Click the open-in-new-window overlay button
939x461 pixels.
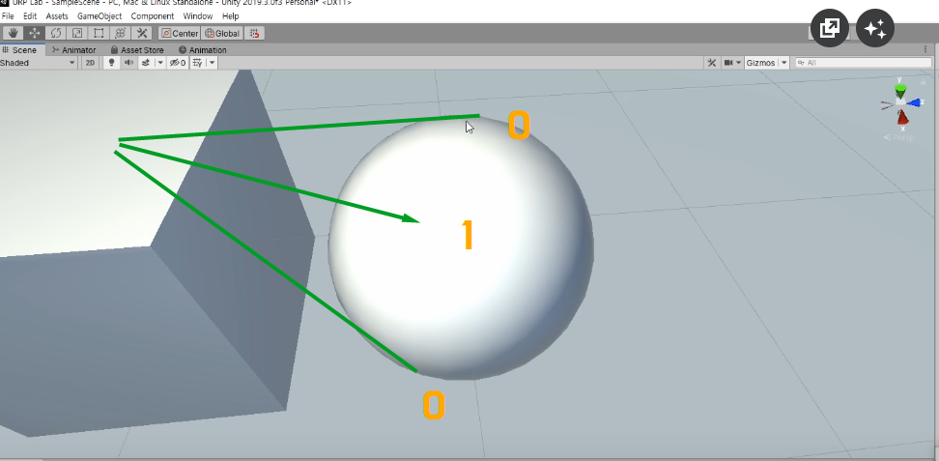(830, 28)
